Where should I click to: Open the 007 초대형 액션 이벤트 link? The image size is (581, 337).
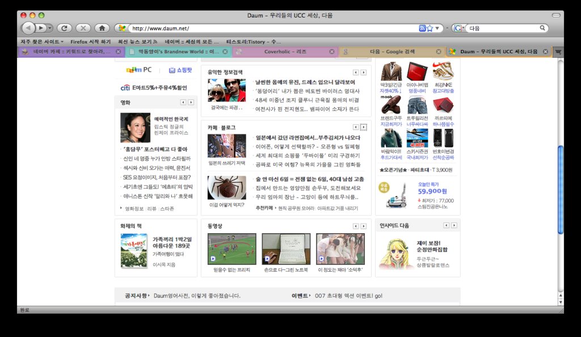click(349, 296)
